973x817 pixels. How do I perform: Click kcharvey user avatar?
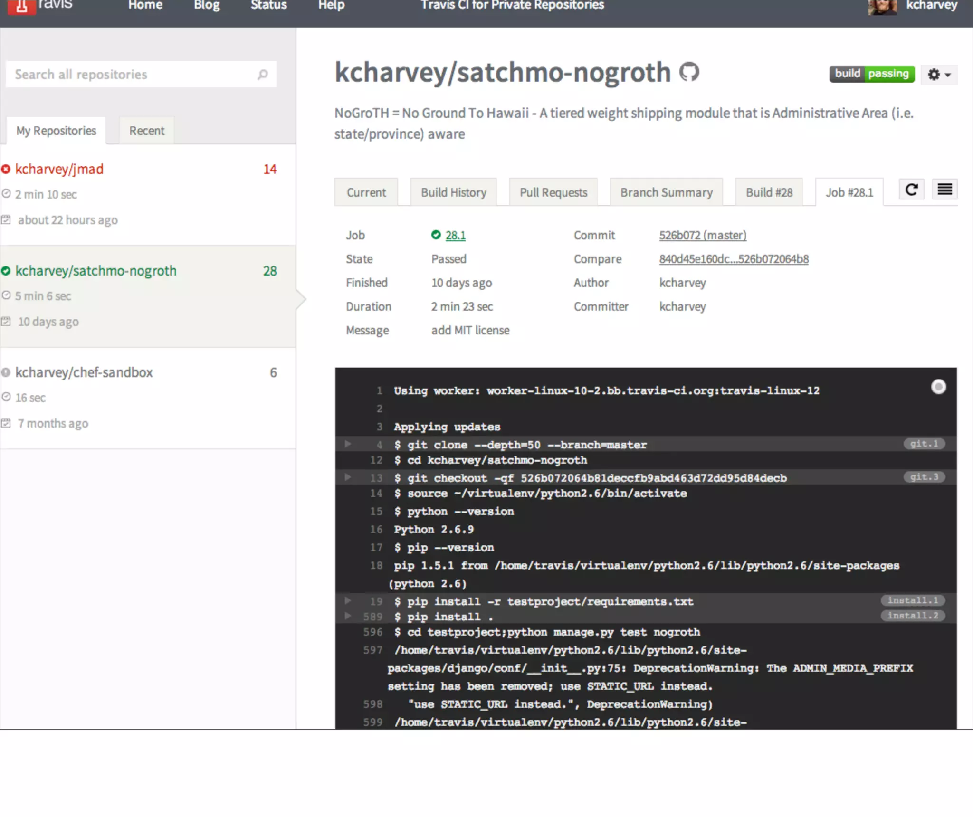pyautogui.click(x=883, y=7)
